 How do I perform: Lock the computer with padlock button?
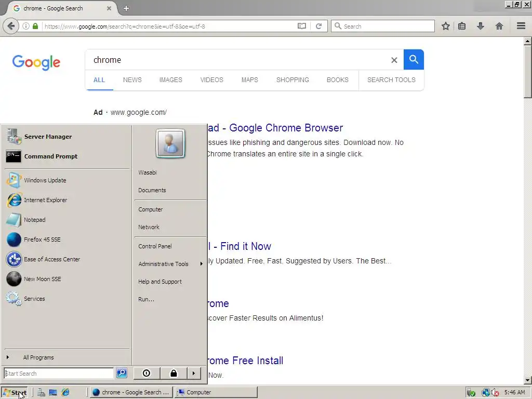tap(174, 373)
